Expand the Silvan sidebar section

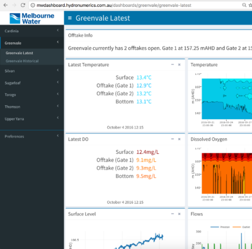click(32, 71)
